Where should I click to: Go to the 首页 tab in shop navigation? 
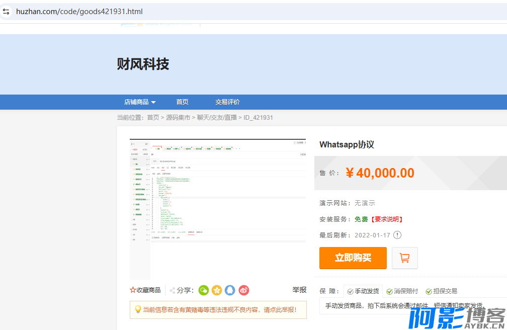[x=182, y=102]
